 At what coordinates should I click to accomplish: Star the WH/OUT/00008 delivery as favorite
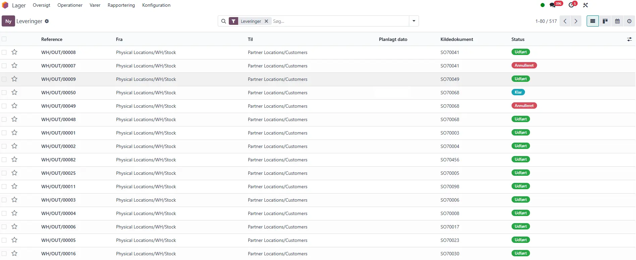click(14, 52)
